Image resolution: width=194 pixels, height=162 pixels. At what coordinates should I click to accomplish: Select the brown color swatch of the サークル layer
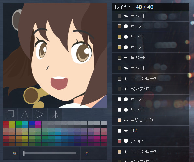coord(120,26)
